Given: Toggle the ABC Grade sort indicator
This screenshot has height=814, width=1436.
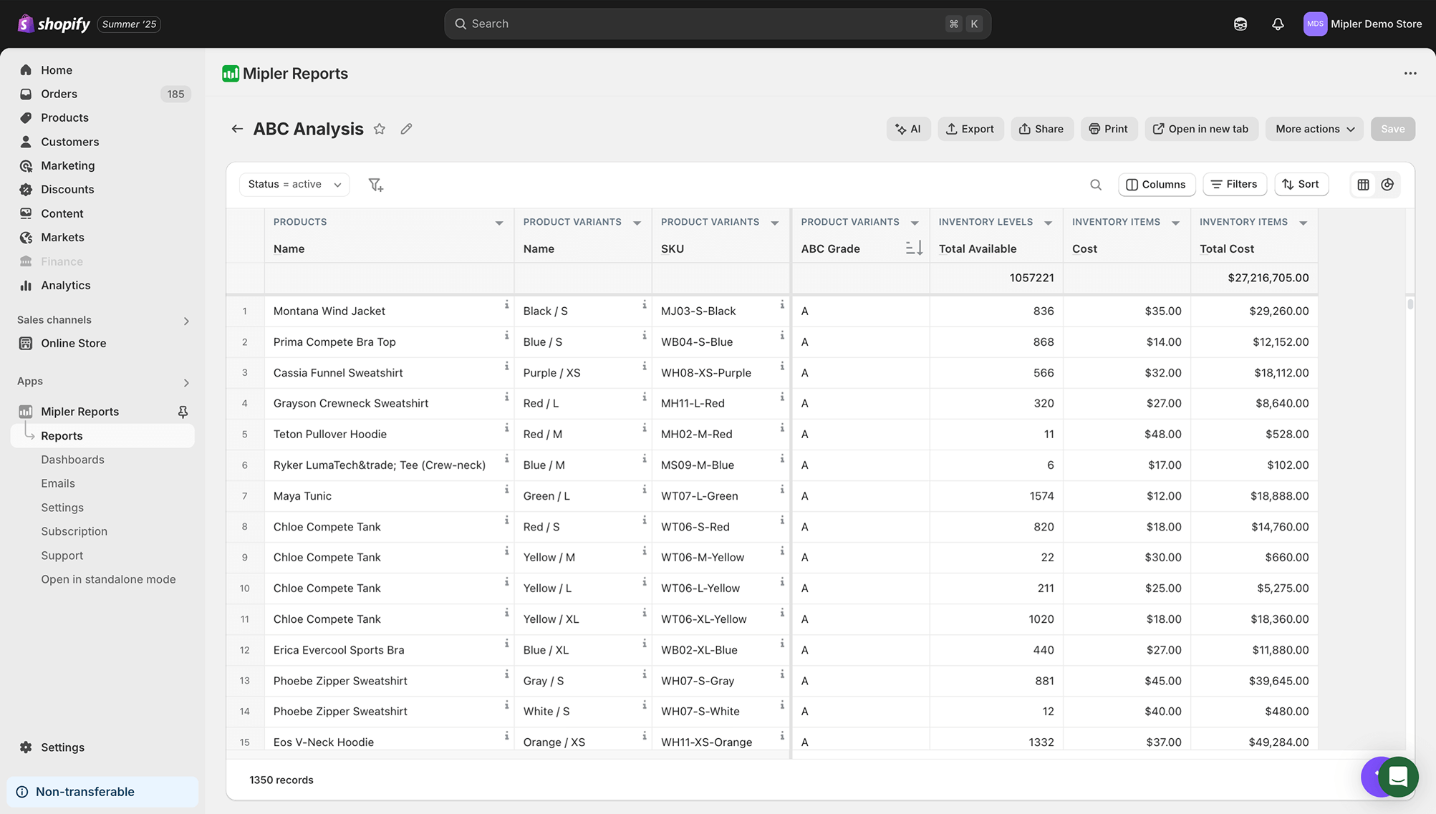Looking at the screenshot, I should [x=913, y=248].
